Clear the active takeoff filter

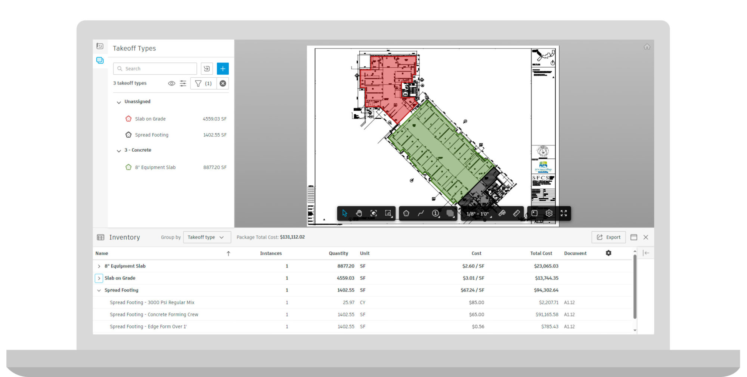click(223, 83)
